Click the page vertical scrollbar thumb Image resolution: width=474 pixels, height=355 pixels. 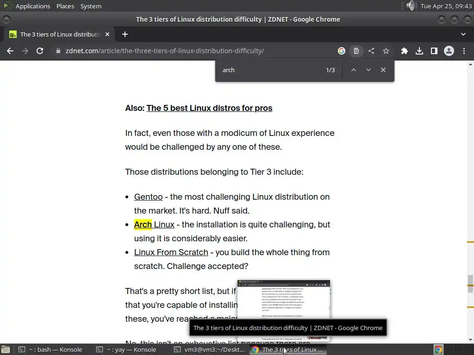470,284
